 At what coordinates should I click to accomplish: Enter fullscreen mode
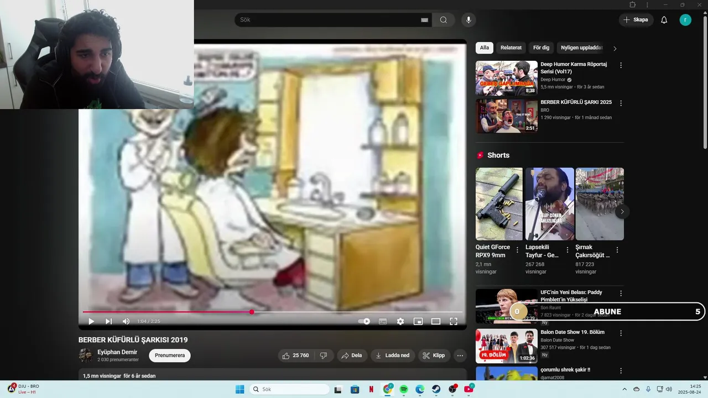[454, 321]
